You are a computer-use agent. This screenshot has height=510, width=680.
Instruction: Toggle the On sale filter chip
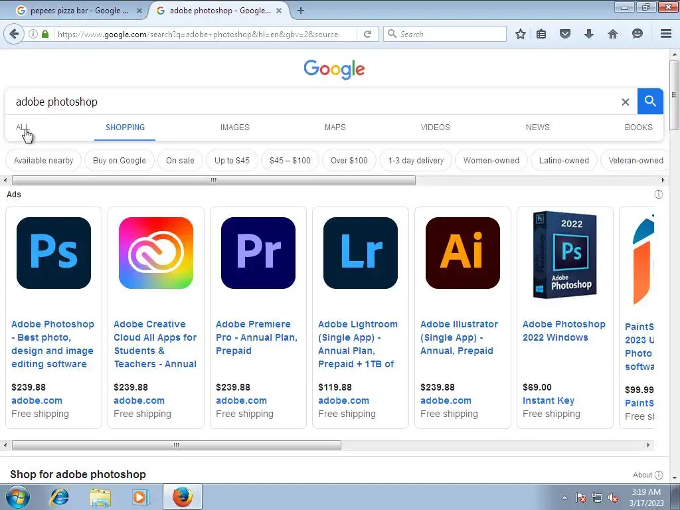180,161
